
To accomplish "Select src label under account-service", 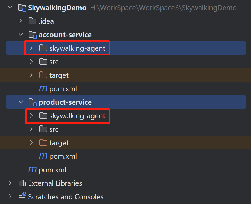I will pyautogui.click(x=54, y=62).
